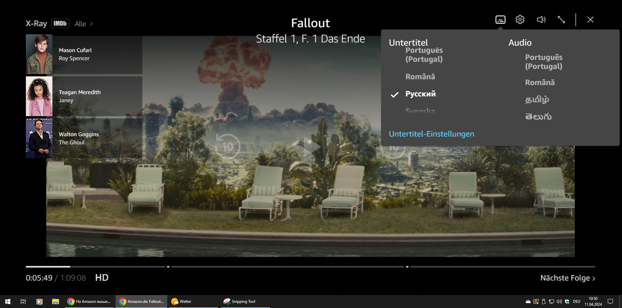Switch to Chrome window 'Amazon.de: Fallout...'
Image resolution: width=622 pixels, height=308 pixels.
tap(142, 302)
